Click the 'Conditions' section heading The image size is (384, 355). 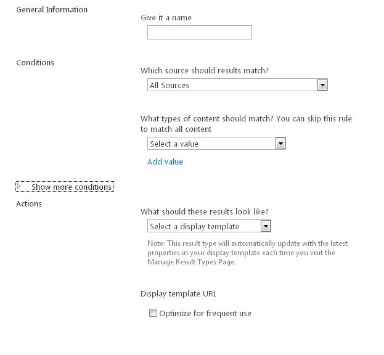tap(35, 62)
